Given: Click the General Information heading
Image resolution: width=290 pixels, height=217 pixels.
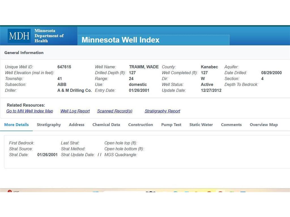Looking at the screenshot, I should coord(24,53).
